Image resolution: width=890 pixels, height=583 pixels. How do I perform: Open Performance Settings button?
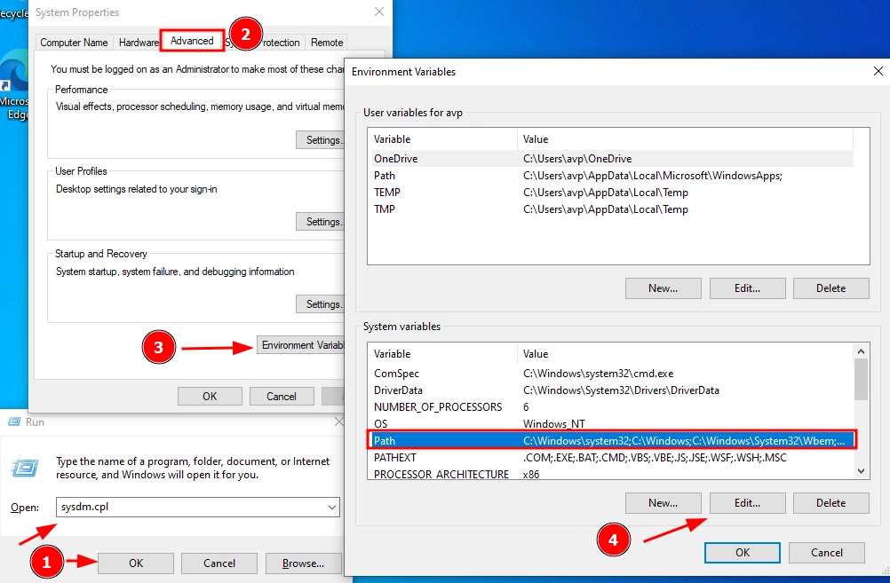pyautogui.click(x=321, y=140)
